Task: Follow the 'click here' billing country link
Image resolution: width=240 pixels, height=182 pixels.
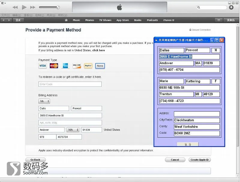Action: [x=99, y=50]
